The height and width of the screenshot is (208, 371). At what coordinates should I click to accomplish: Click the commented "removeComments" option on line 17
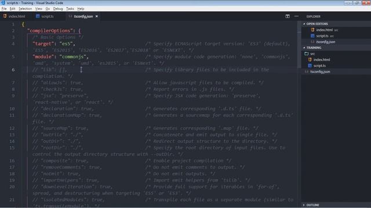tap(67, 167)
